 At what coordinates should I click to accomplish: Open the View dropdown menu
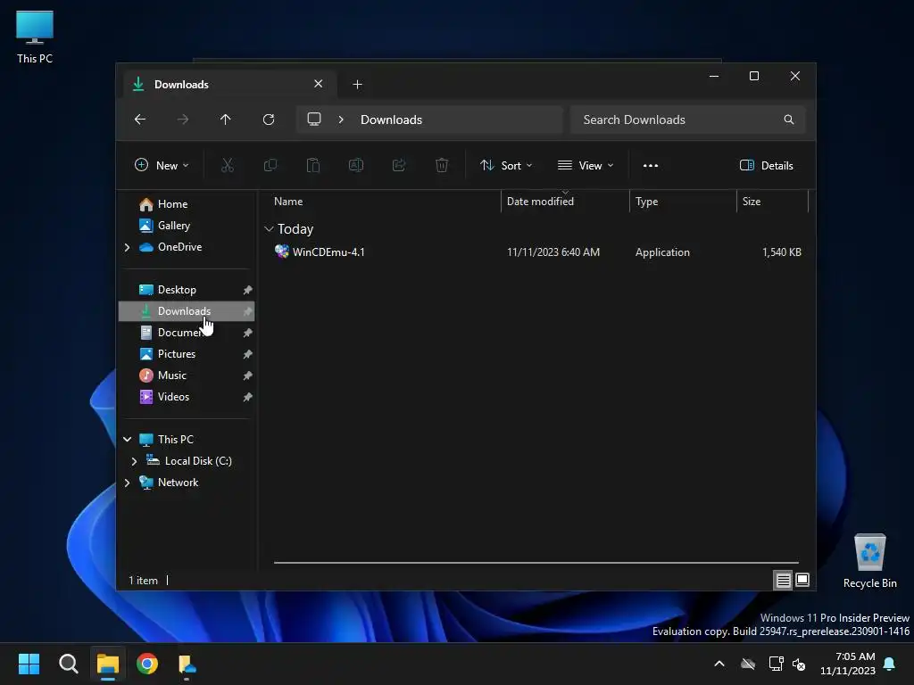(586, 165)
